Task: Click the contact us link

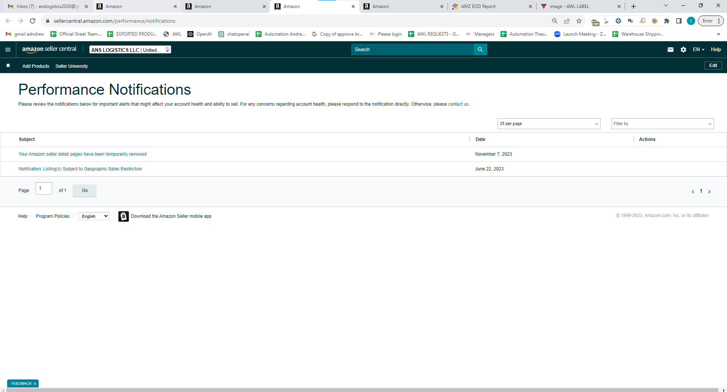Action: [x=458, y=104]
